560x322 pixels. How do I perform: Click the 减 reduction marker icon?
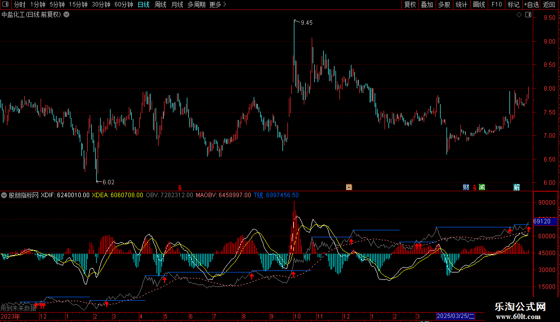pos(482,187)
